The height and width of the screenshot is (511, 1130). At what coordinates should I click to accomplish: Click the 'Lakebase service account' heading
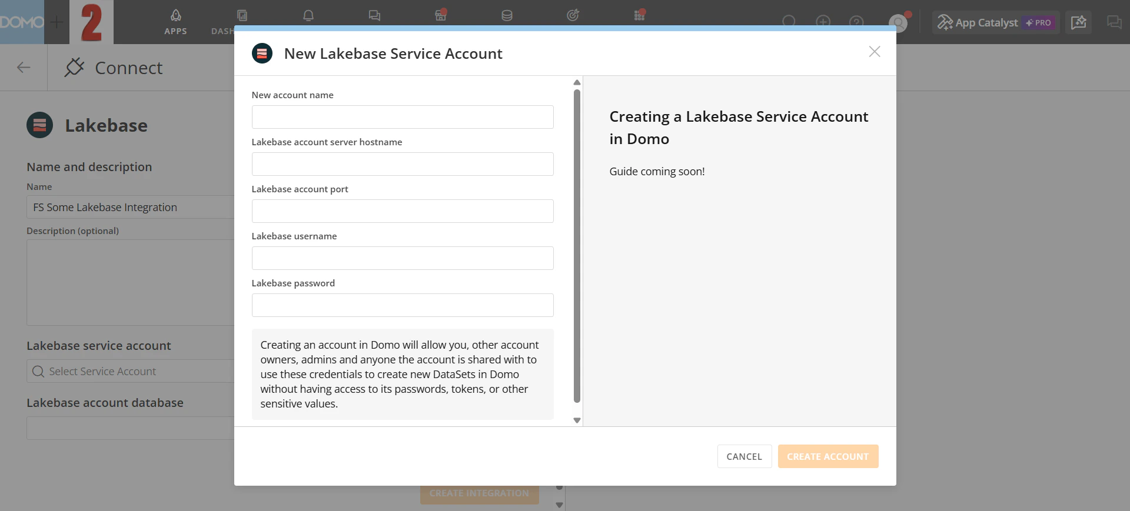[99, 346]
